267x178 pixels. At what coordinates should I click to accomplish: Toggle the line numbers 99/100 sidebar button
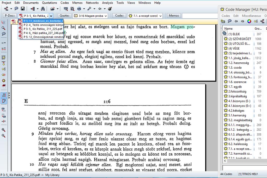point(4,95)
